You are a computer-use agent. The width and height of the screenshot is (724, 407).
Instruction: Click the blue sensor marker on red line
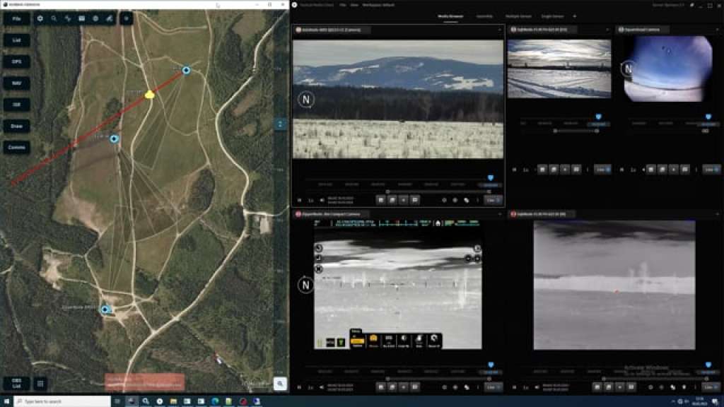pos(114,139)
